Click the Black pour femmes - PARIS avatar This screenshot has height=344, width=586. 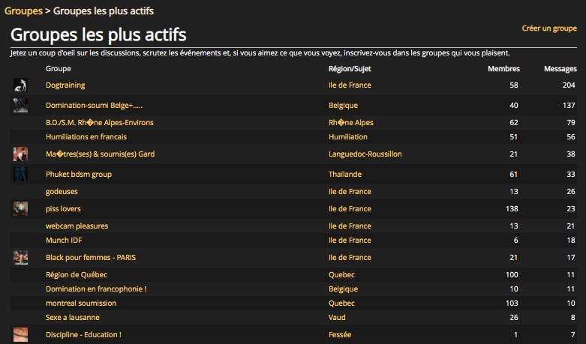point(20,258)
